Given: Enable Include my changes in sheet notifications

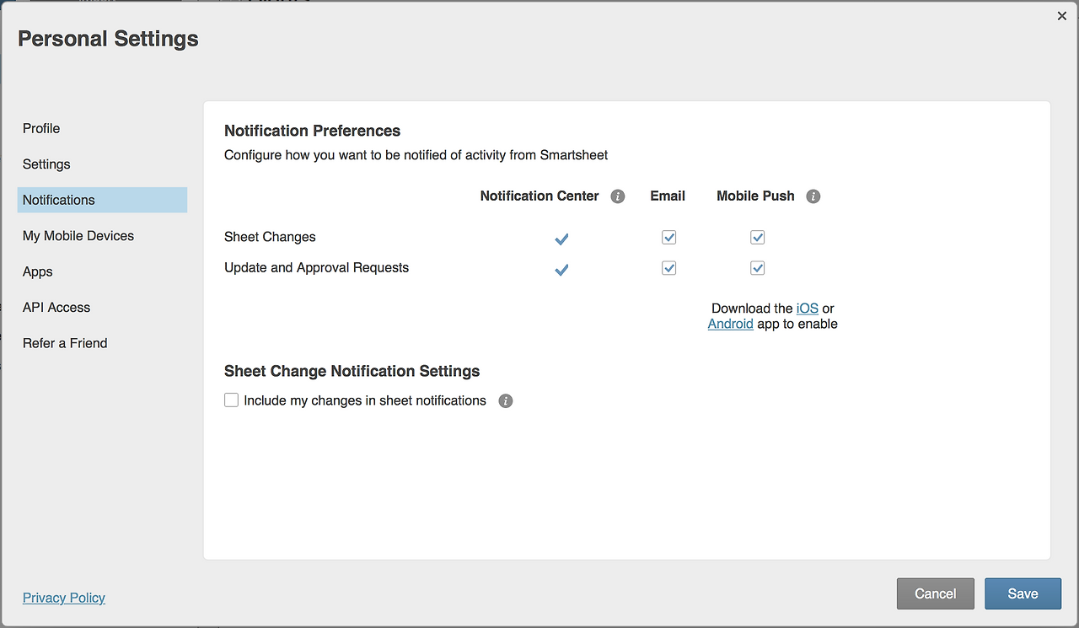Looking at the screenshot, I should 232,400.
